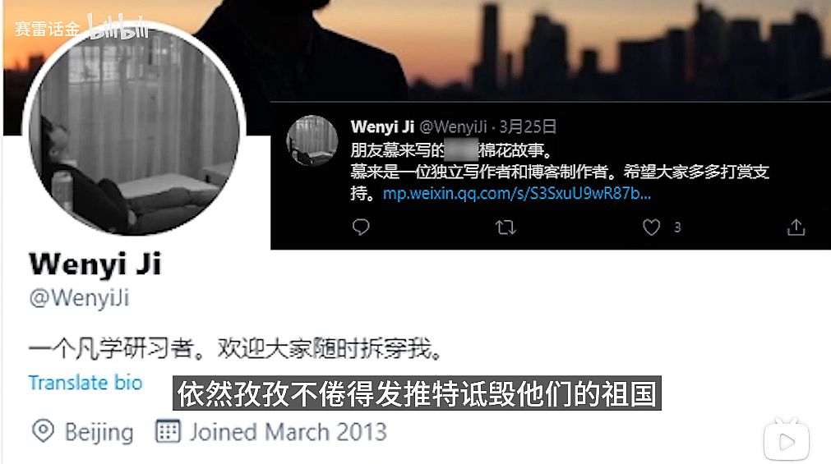Screen dimensions: 831x464
Task: Click the bilibili TV play icon
Action: tap(787, 439)
